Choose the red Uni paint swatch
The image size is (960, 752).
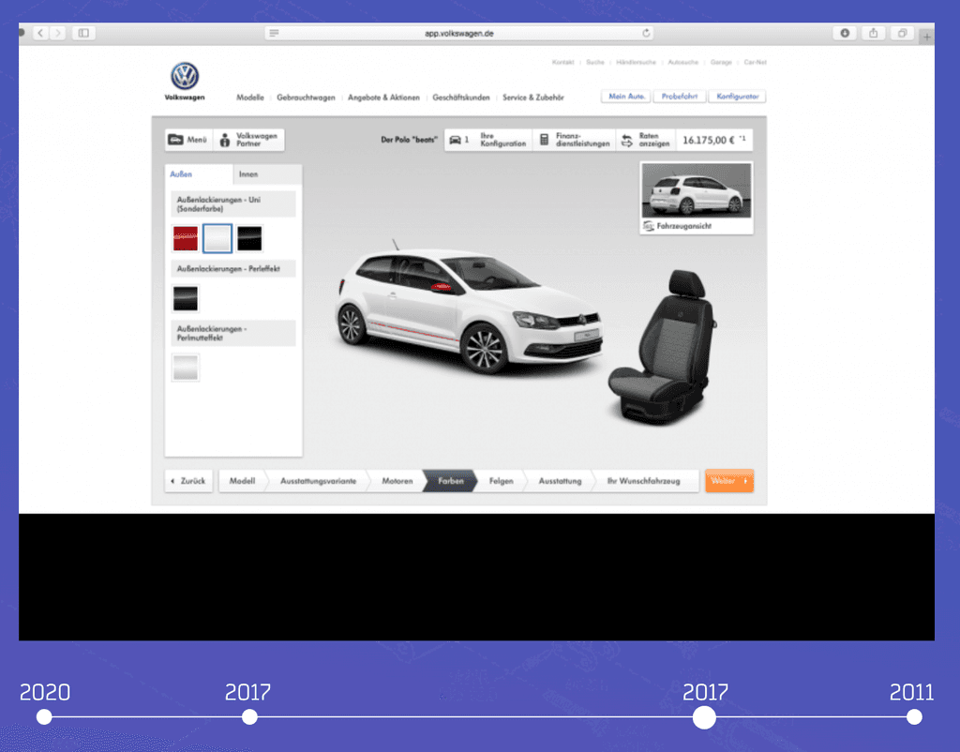[x=186, y=238]
